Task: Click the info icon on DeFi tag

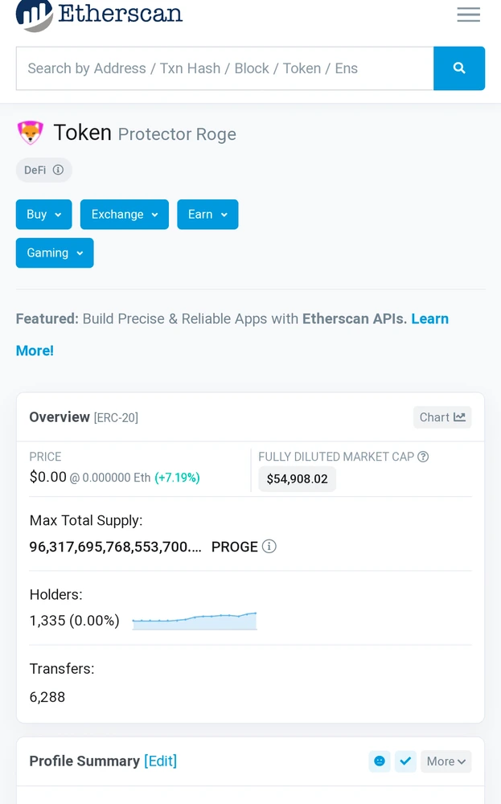Action: pos(58,170)
